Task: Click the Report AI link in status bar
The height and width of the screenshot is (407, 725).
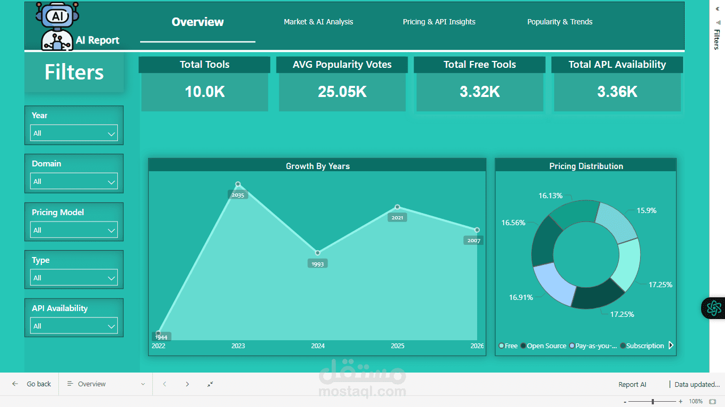Action: click(x=632, y=384)
